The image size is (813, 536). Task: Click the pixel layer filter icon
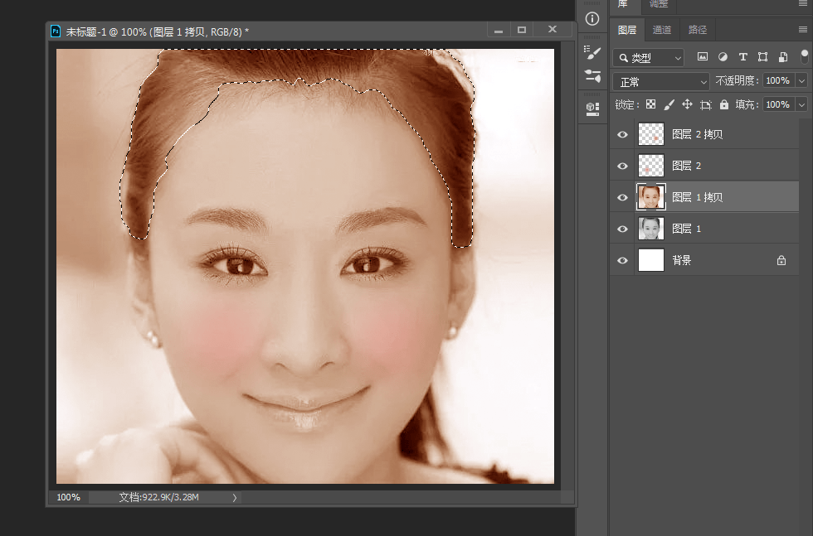click(703, 57)
